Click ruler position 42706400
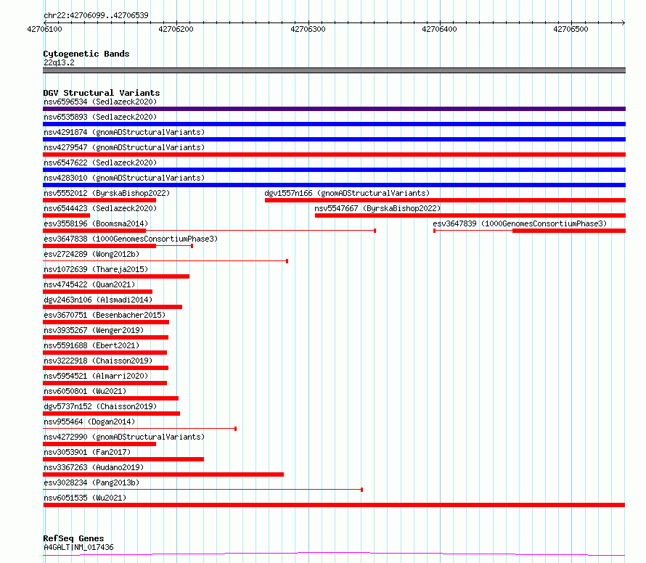Image resolution: width=646 pixels, height=563 pixels. pyautogui.click(x=439, y=29)
